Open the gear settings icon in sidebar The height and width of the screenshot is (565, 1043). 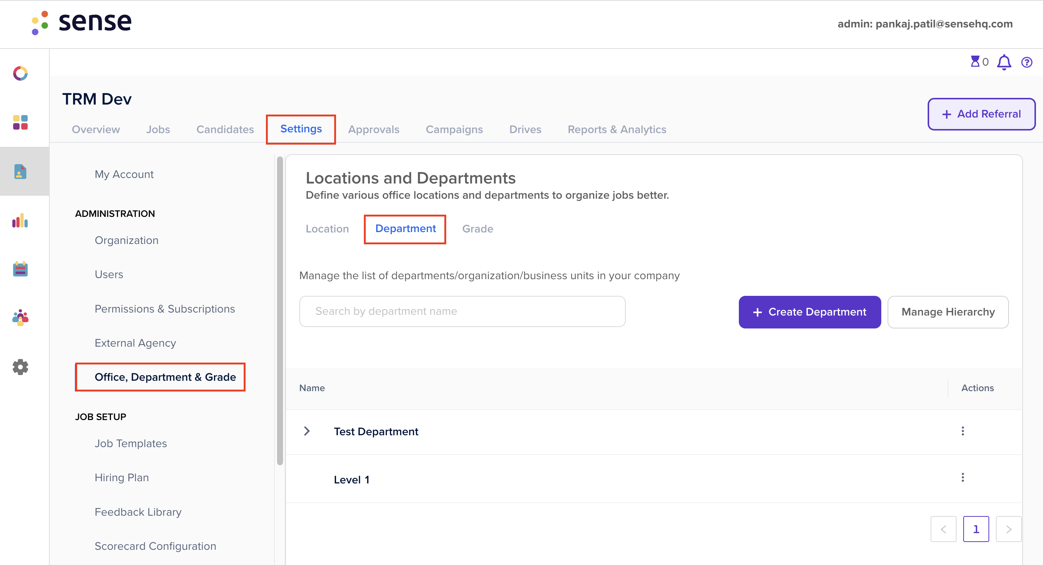20,367
